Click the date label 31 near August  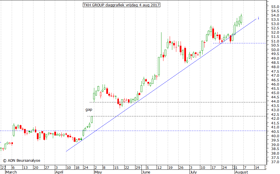click(x=235, y=168)
